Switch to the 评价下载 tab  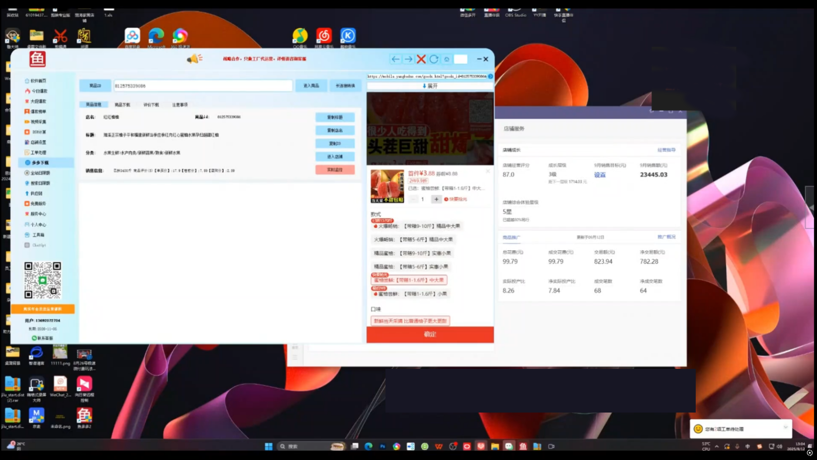pyautogui.click(x=151, y=105)
